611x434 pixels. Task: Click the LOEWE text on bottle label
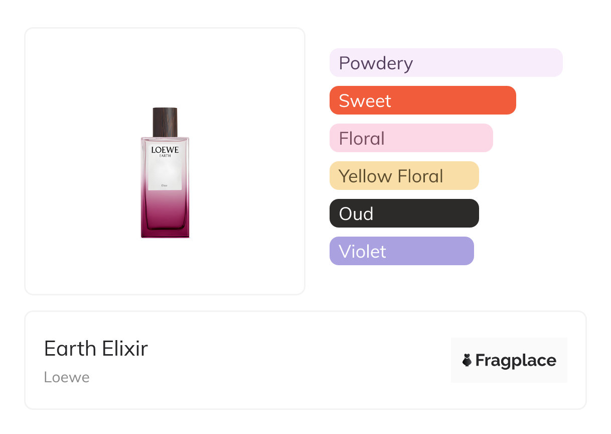coord(165,150)
